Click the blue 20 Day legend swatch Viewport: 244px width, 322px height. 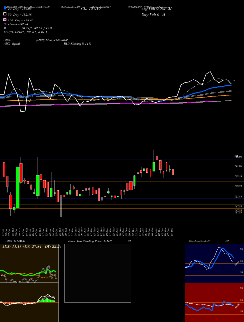click(5, 9)
